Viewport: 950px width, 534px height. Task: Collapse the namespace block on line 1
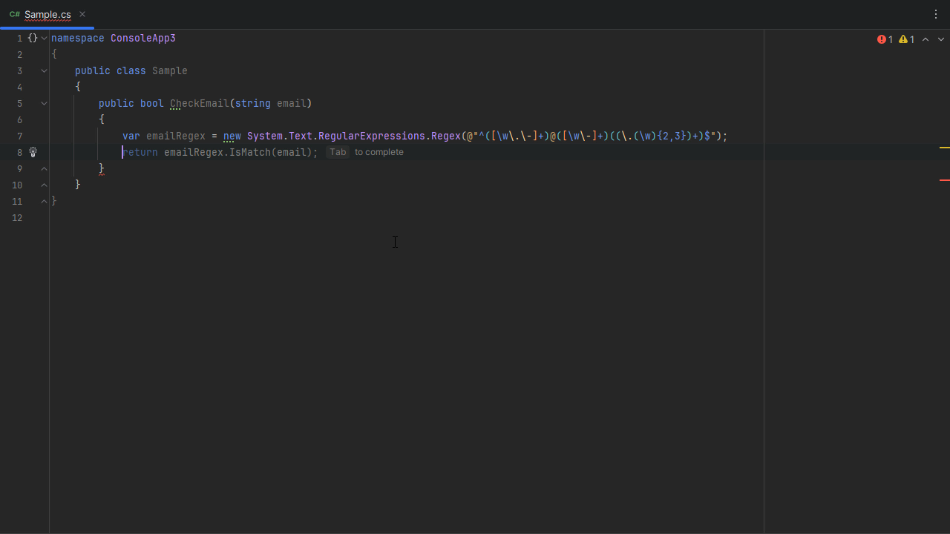44,38
